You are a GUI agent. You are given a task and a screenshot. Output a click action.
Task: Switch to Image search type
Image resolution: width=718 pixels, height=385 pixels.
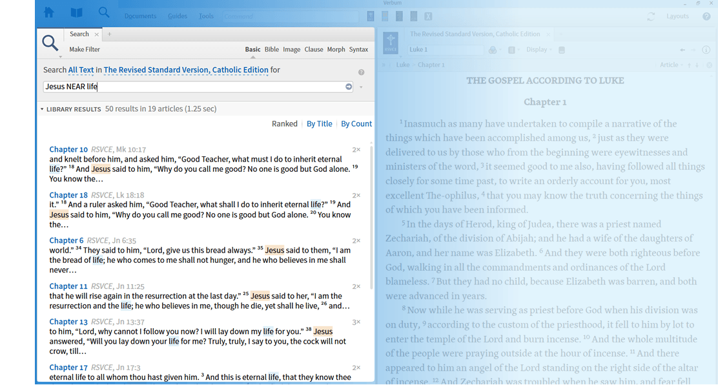coord(292,50)
